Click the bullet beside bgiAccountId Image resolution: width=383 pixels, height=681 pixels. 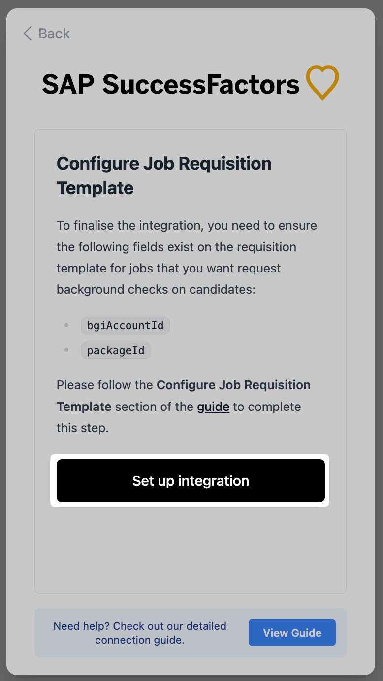(x=66, y=325)
